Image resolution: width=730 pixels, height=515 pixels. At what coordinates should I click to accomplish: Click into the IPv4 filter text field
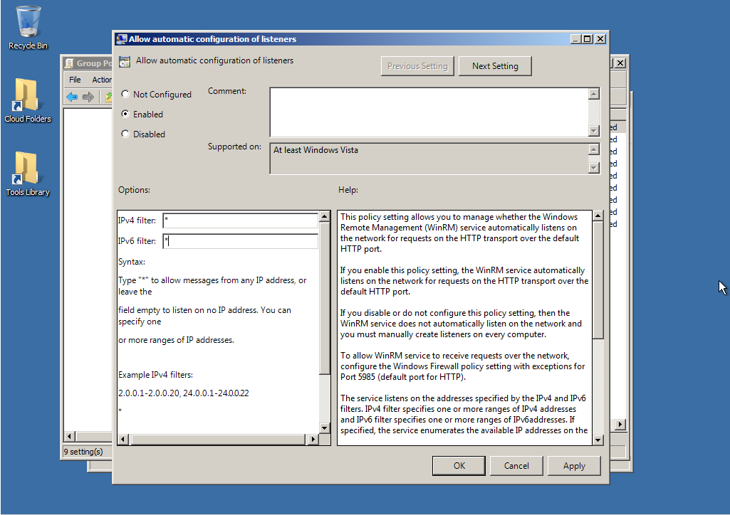[239, 221]
